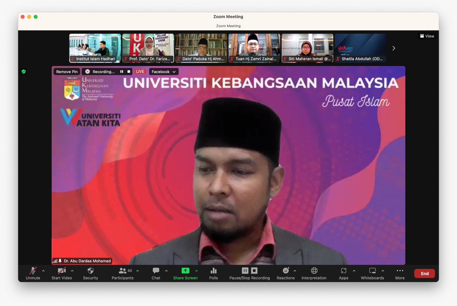
Task: Open the Participants panel
Action: [x=123, y=273]
